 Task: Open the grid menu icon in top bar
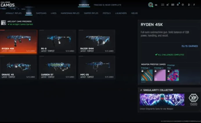(163, 5)
